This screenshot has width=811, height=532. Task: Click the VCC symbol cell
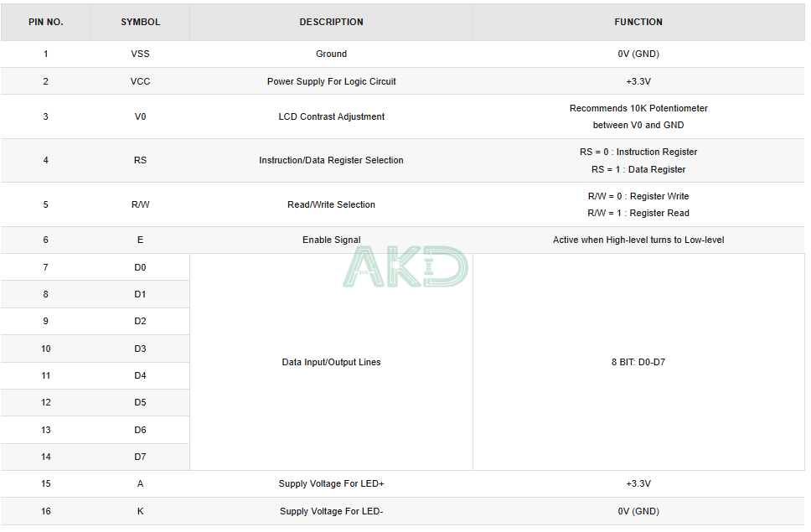pos(140,81)
